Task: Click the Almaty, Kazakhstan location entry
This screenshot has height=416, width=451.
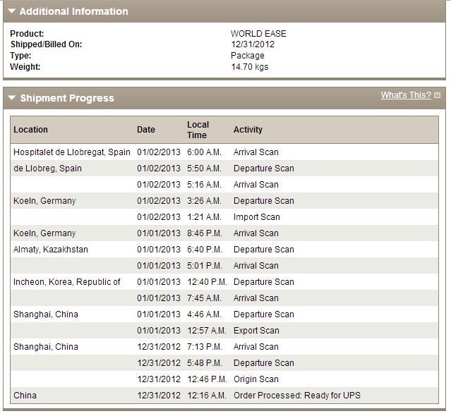Action: click(x=51, y=250)
